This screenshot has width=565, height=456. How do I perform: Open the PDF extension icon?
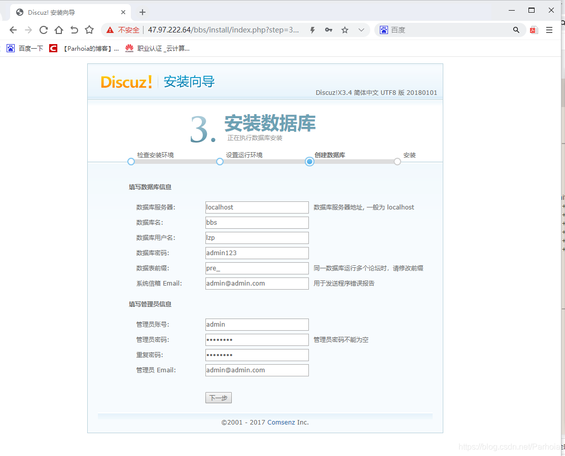[534, 30]
